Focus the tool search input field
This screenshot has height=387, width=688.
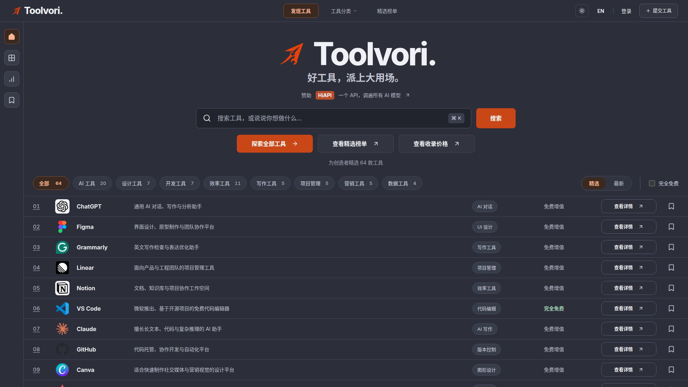(334, 118)
